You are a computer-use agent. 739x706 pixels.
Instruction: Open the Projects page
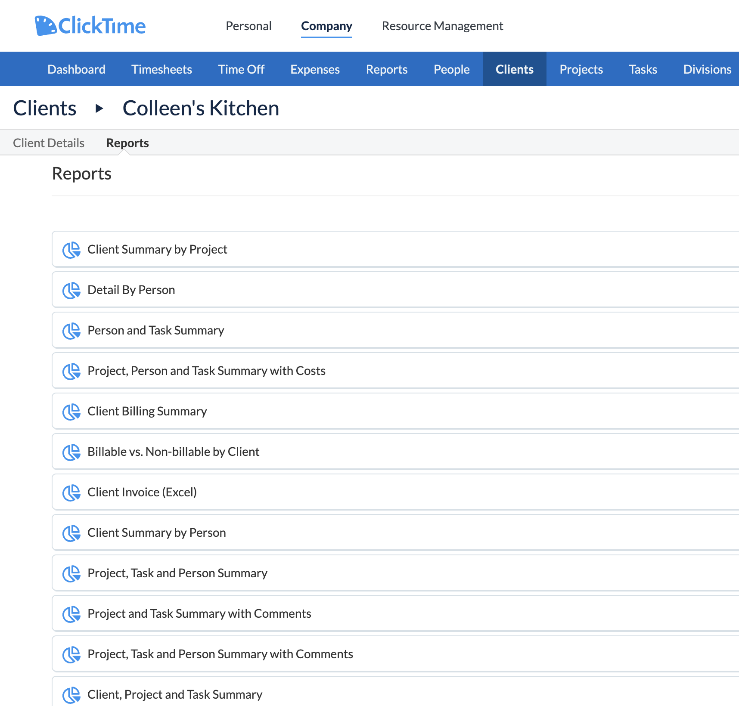(x=581, y=69)
